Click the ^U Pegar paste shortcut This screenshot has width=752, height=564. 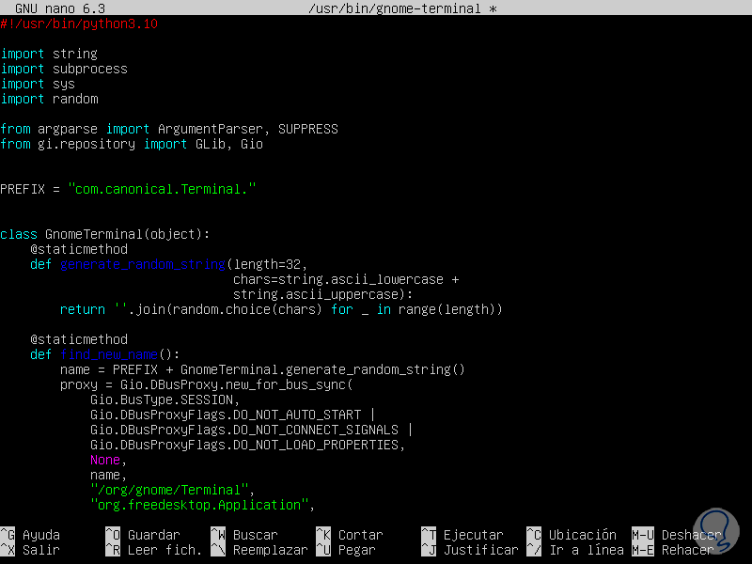point(346,550)
